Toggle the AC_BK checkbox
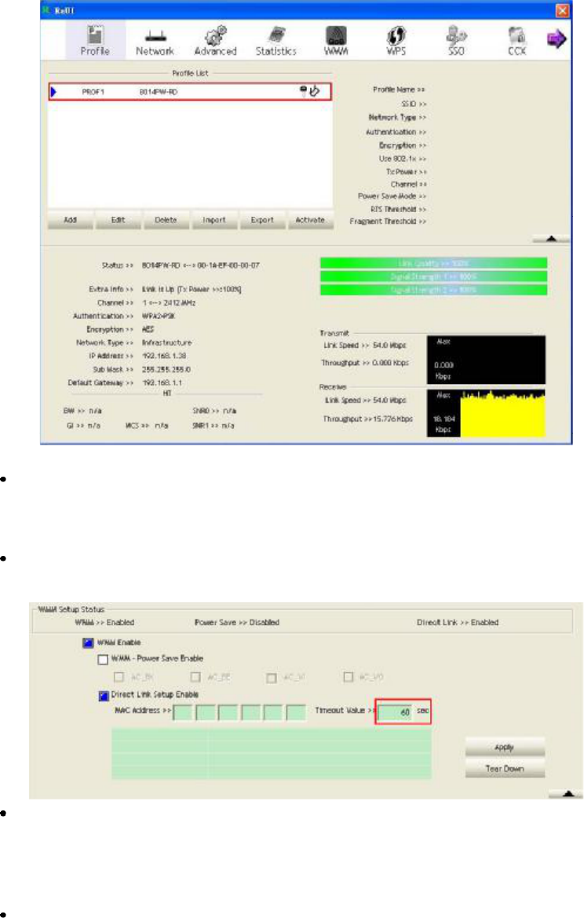The image size is (584, 918). point(119,677)
